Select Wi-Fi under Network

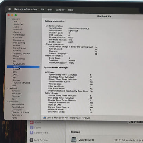[x=15, y=99]
